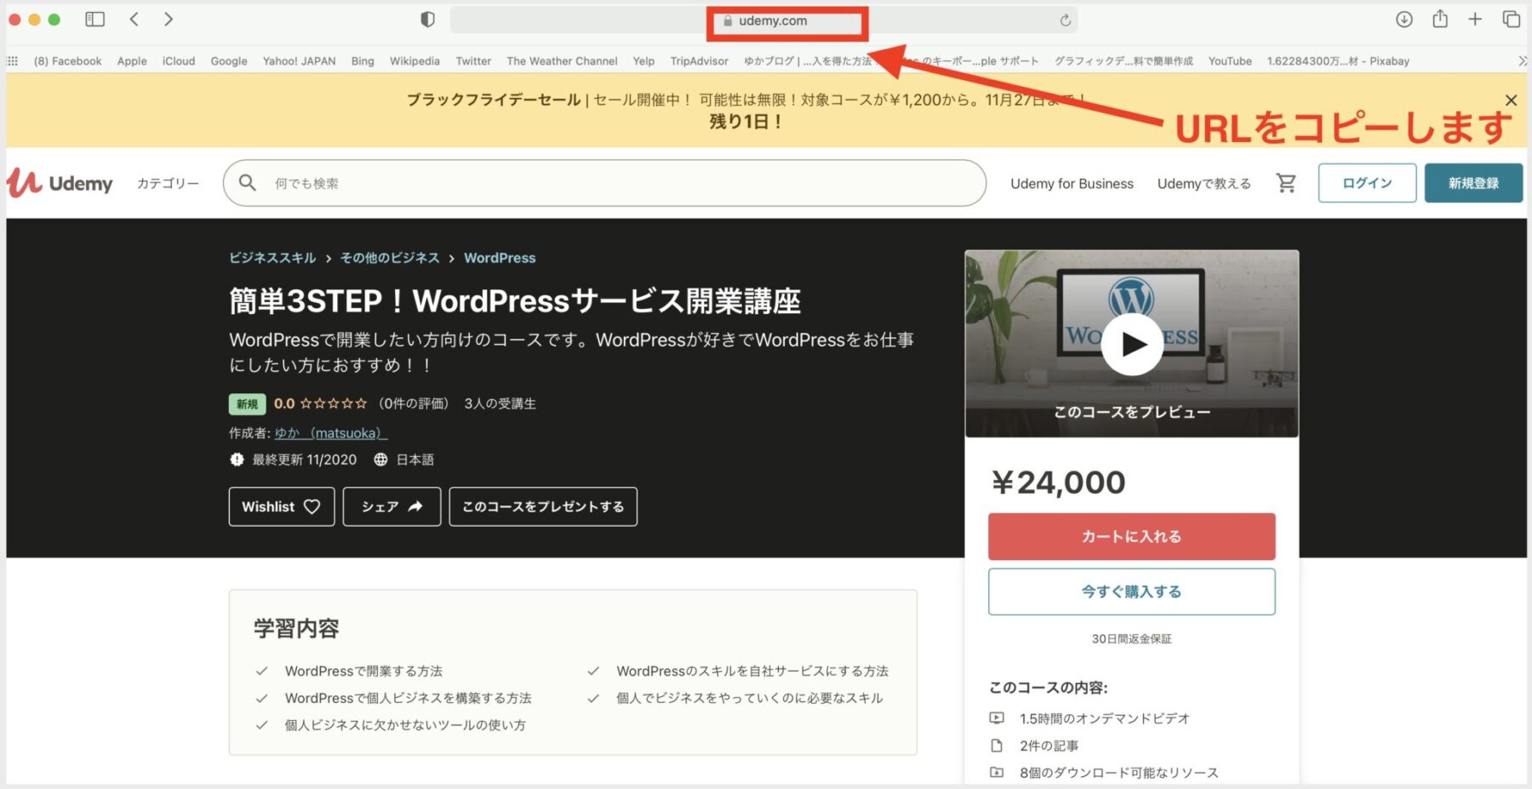The height and width of the screenshot is (789, 1532).
Task: Open ビジネススキル breadcrumb
Action: (x=272, y=258)
